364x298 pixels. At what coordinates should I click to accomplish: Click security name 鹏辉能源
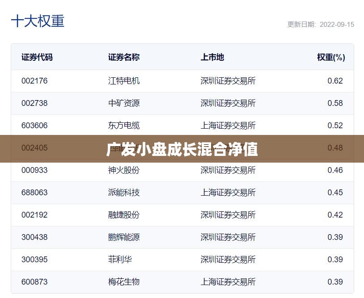[124, 237]
